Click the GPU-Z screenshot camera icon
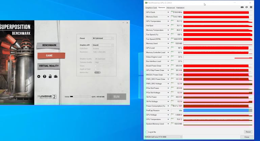The width and height of the screenshot is (260, 141). pos(242,7)
